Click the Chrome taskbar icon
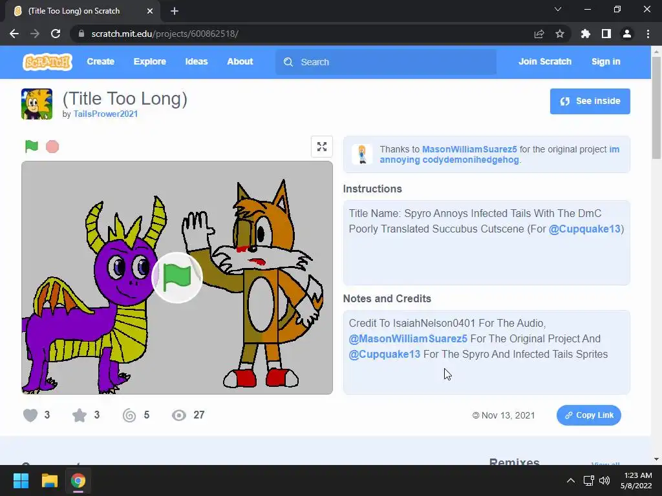The image size is (662, 496). tap(78, 480)
